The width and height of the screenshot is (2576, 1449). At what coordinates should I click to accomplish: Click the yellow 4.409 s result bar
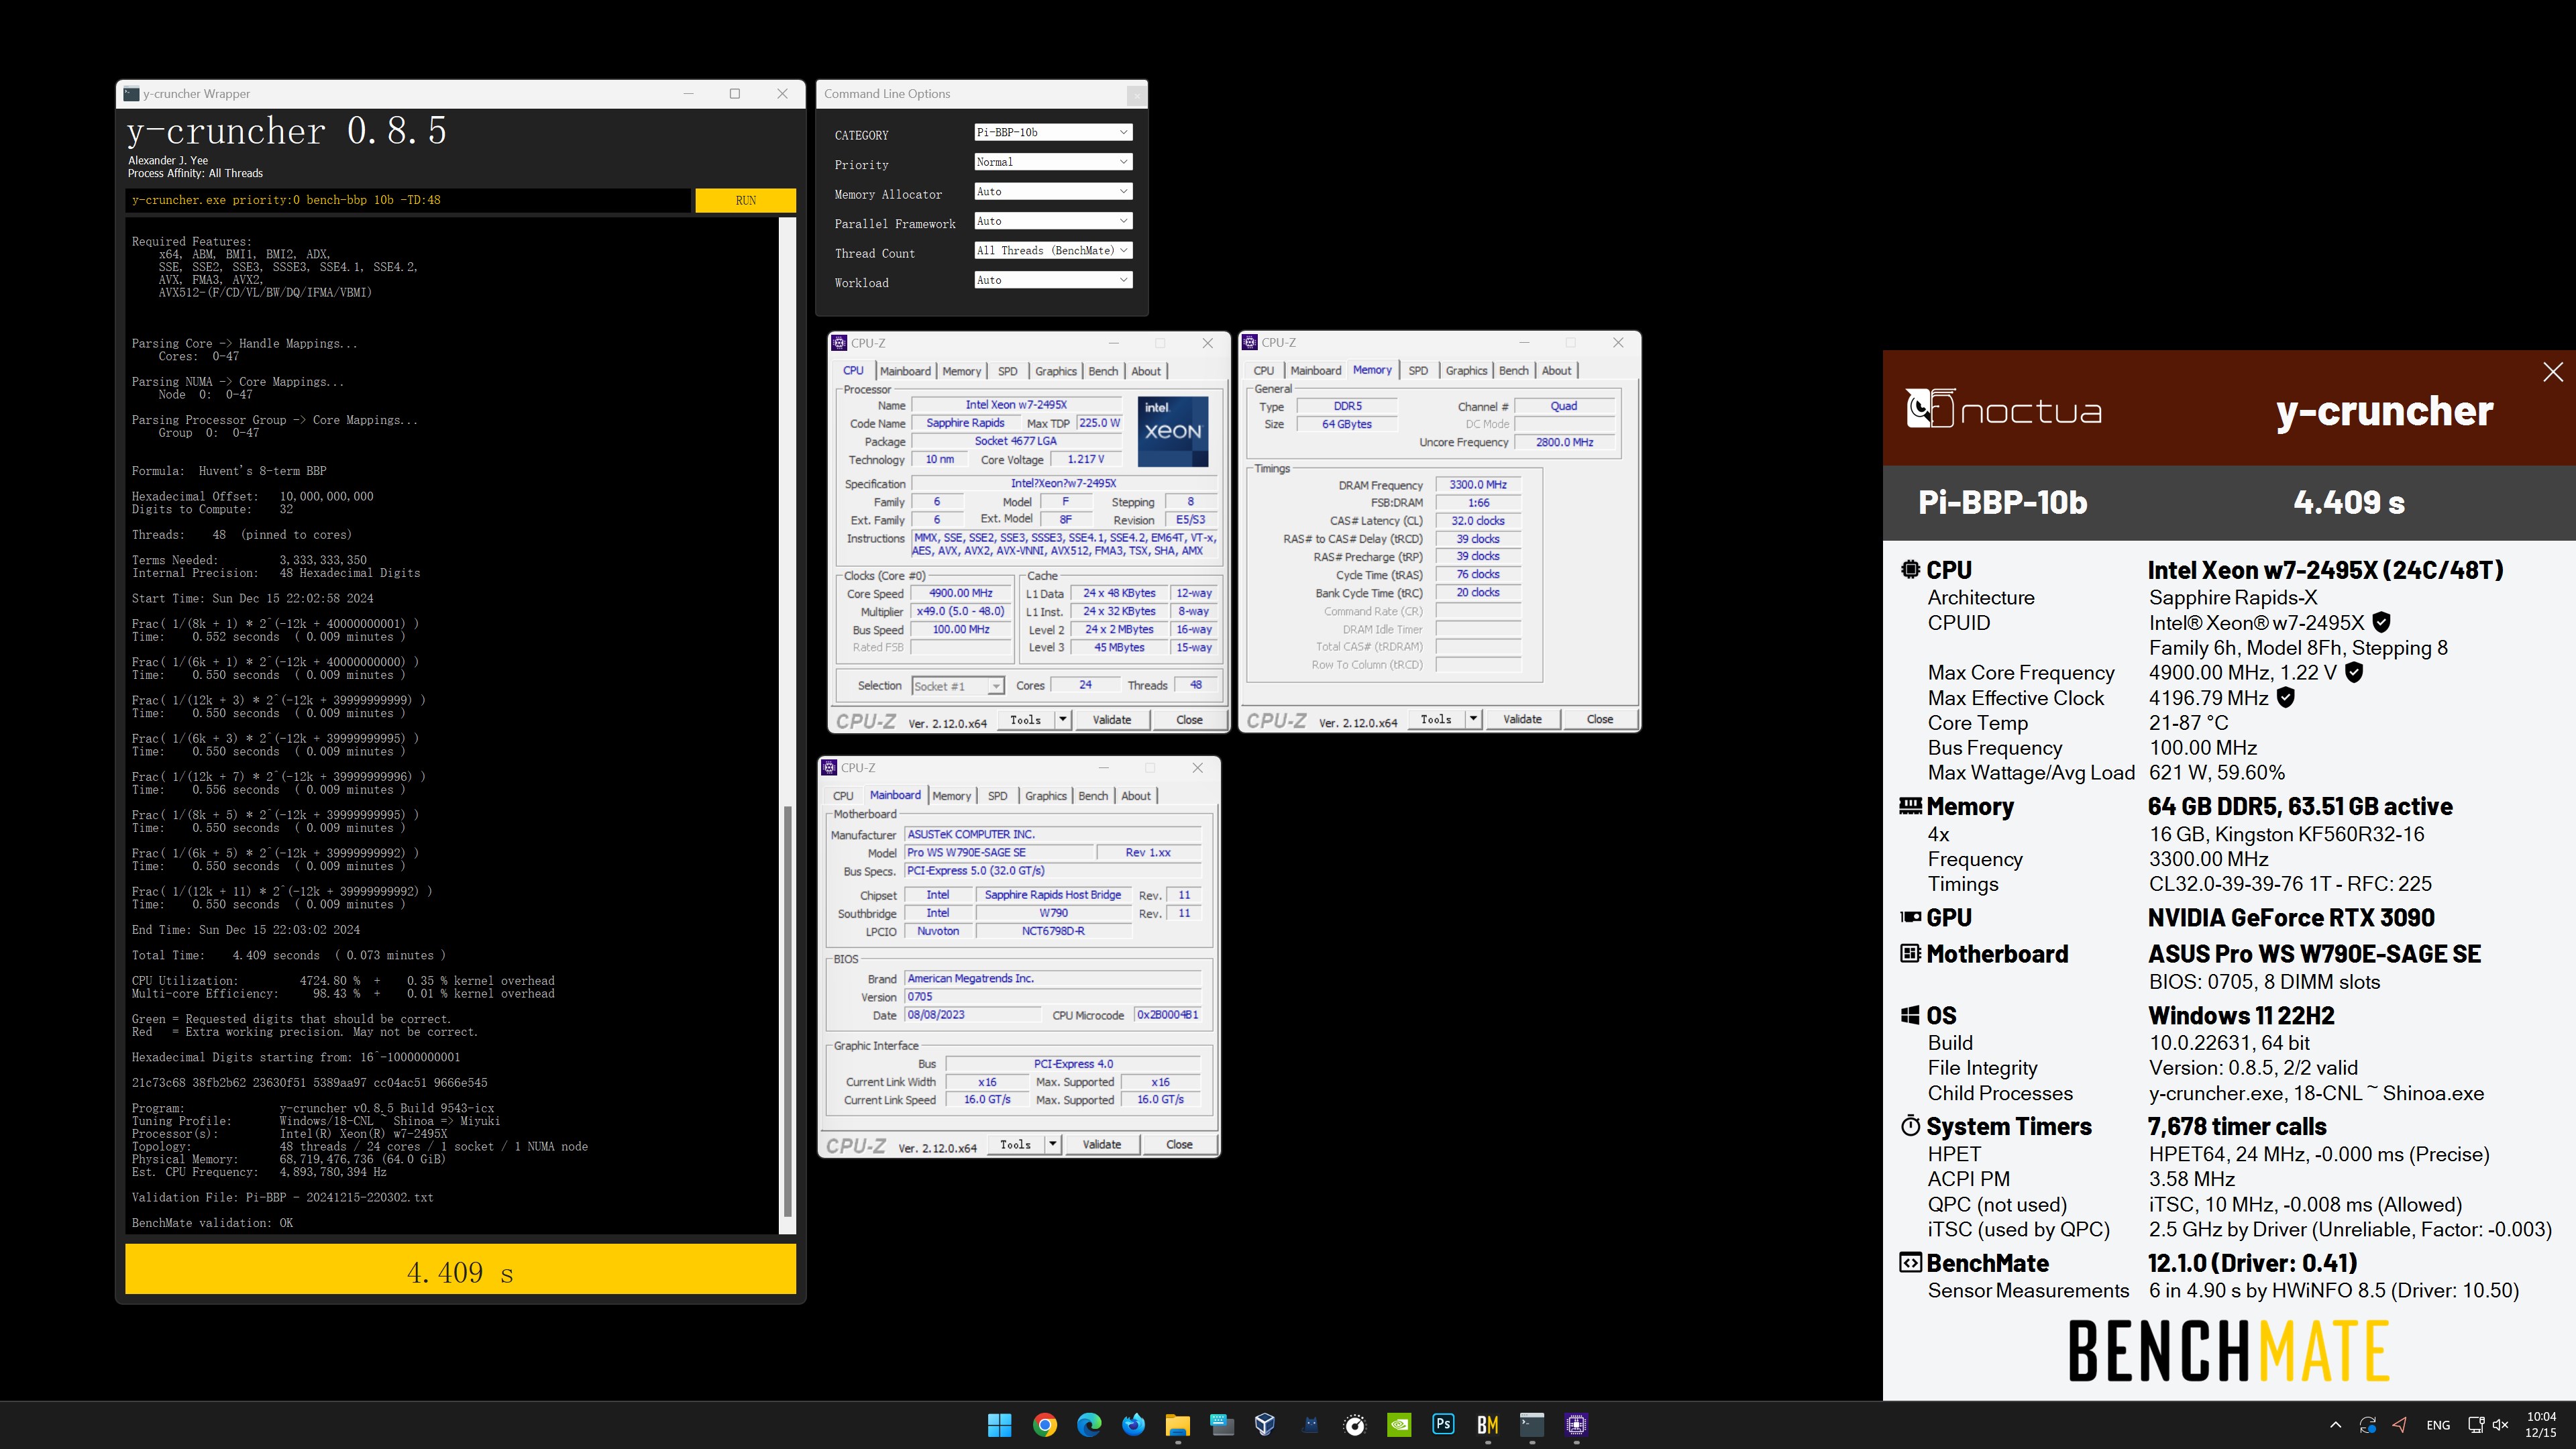[460, 1270]
